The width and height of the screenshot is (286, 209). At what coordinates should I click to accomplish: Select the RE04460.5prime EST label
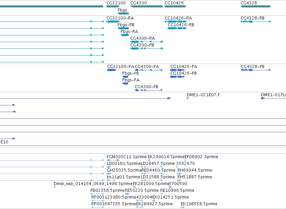click(x=159, y=170)
